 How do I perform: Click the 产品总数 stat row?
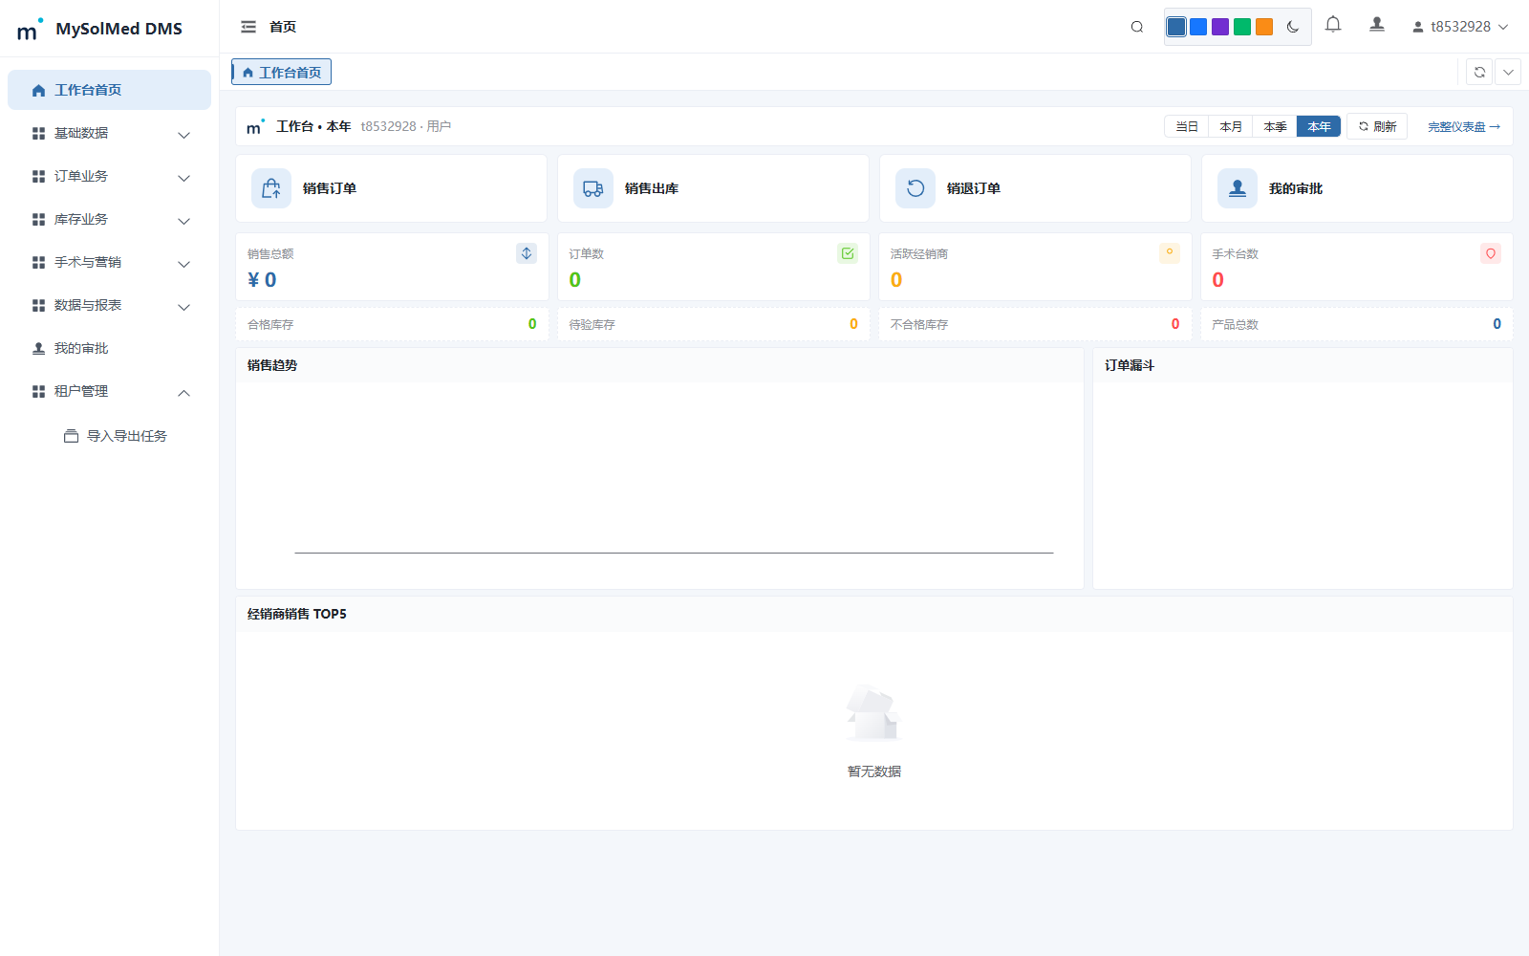click(x=1357, y=324)
